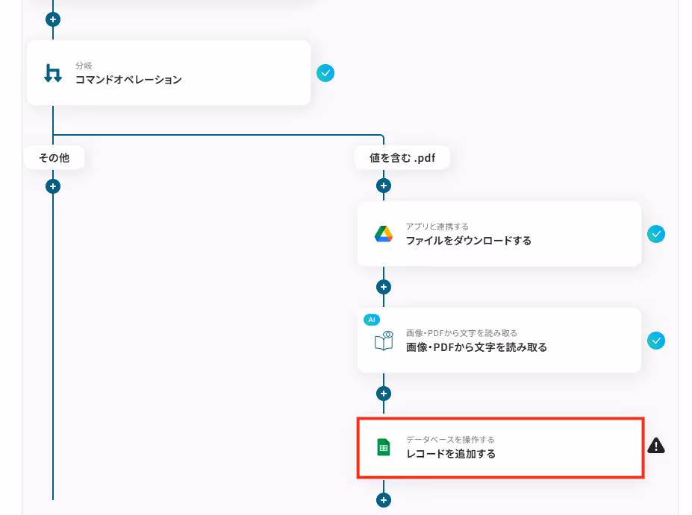
Task: Click the checkmark beside 画像・PDFから文字を読み取る
Action: click(x=656, y=341)
